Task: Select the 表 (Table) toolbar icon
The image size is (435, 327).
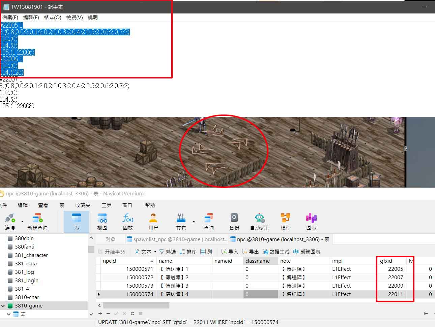Action: [x=77, y=222]
